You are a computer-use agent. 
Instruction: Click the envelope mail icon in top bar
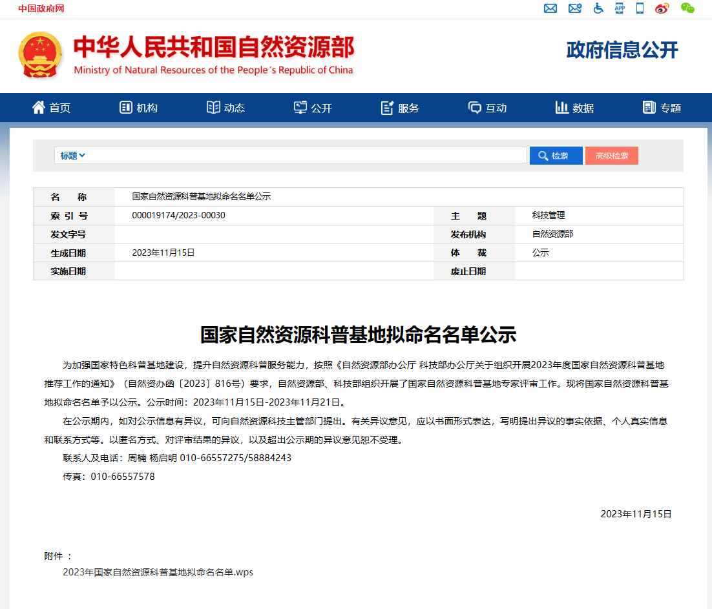click(x=550, y=8)
